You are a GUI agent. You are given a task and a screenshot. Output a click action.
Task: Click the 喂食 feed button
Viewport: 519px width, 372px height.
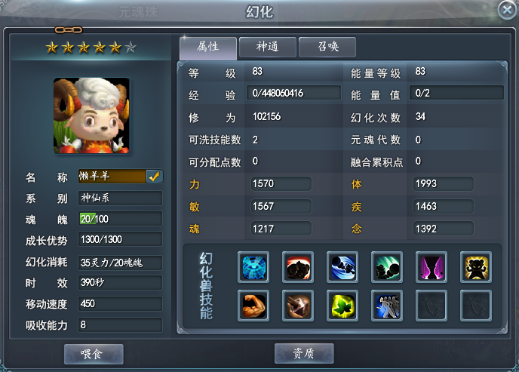(94, 354)
